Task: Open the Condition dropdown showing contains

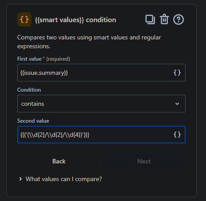Action: [101, 104]
